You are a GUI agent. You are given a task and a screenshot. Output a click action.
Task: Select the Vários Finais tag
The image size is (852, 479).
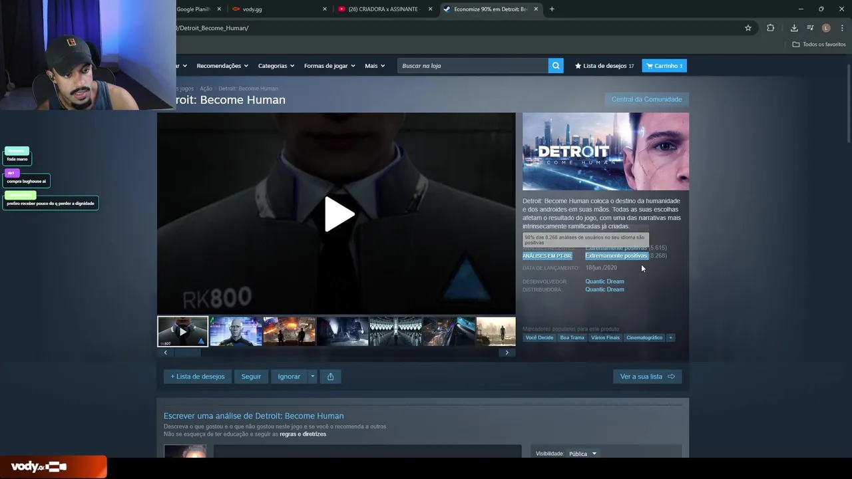point(605,337)
